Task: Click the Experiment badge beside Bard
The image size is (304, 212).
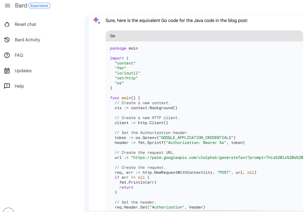Action: click(39, 6)
